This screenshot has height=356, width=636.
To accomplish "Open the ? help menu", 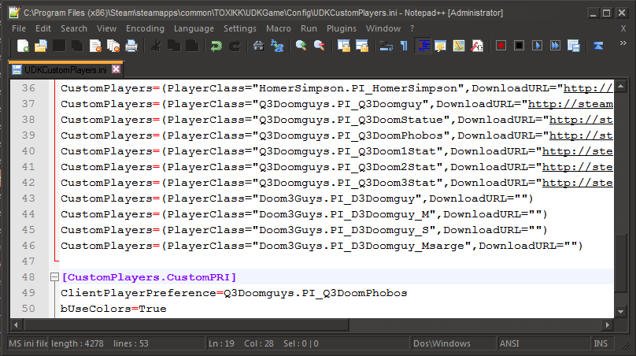I will pyautogui.click(x=412, y=28).
